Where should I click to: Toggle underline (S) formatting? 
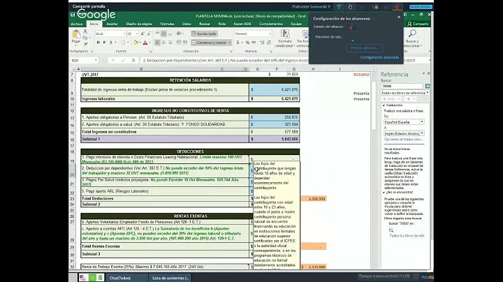[110, 43]
